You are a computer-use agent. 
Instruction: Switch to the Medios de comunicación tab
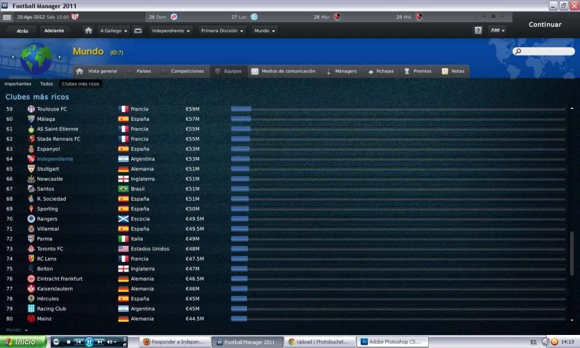click(283, 71)
